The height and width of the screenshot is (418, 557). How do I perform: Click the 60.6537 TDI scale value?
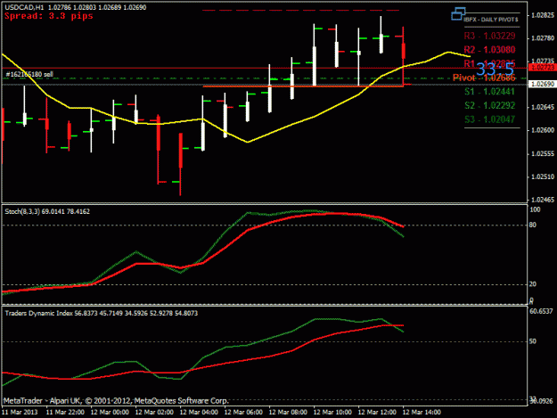click(x=541, y=311)
